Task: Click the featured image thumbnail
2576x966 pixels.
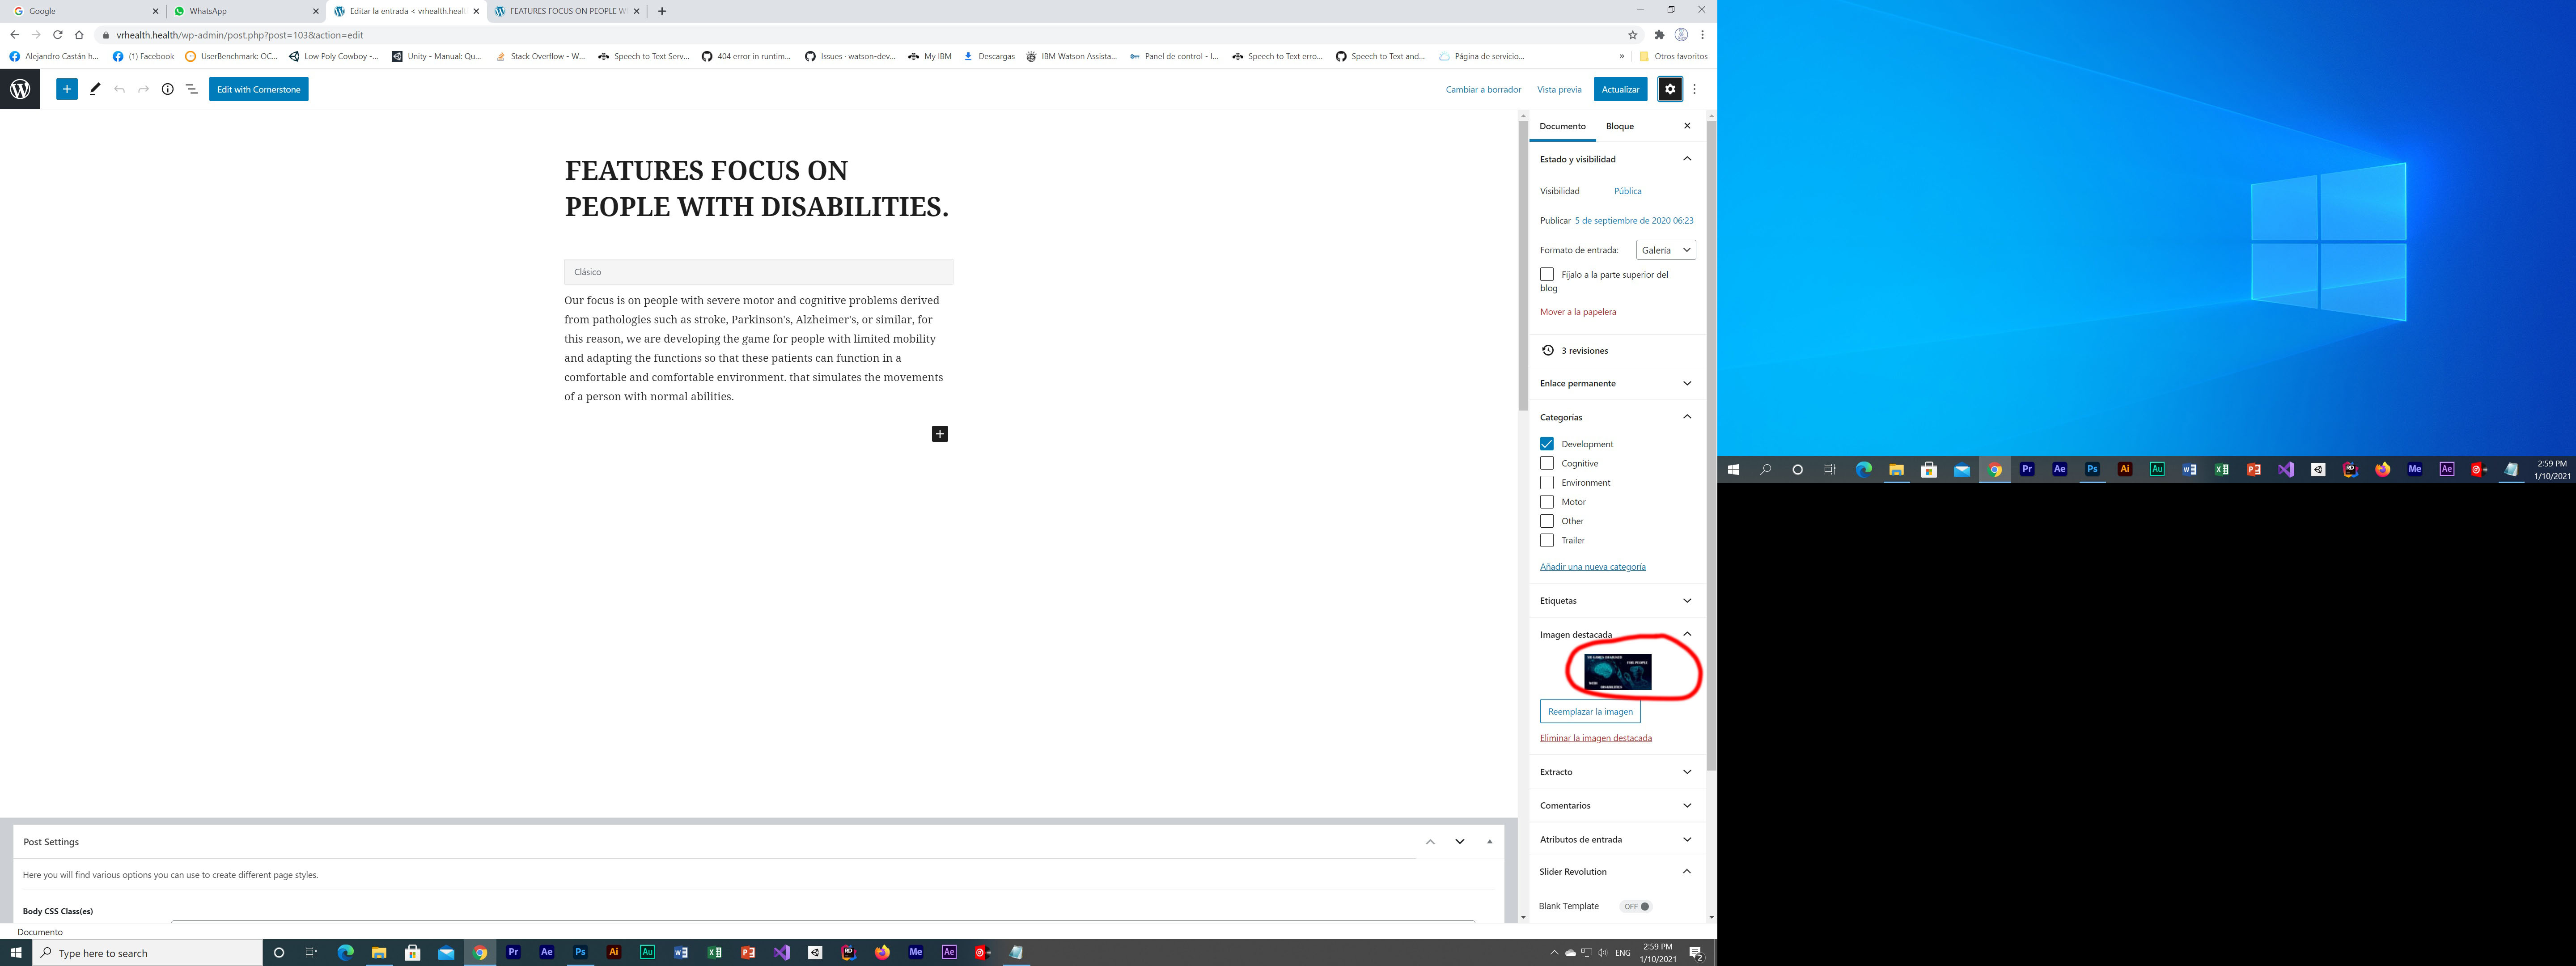Action: (1618, 672)
